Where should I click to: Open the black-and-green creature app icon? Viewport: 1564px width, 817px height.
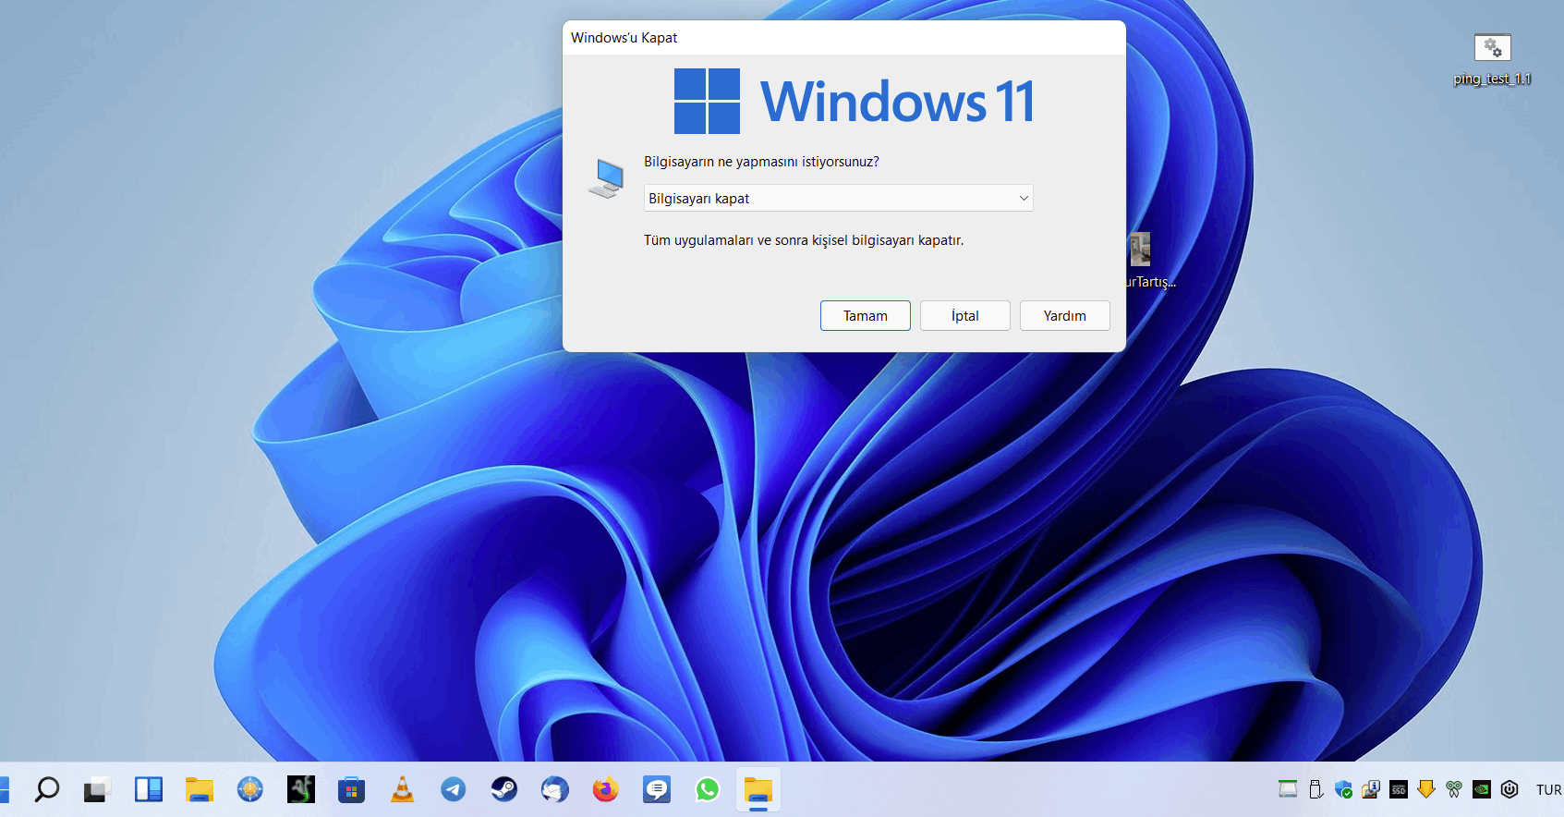[301, 789]
